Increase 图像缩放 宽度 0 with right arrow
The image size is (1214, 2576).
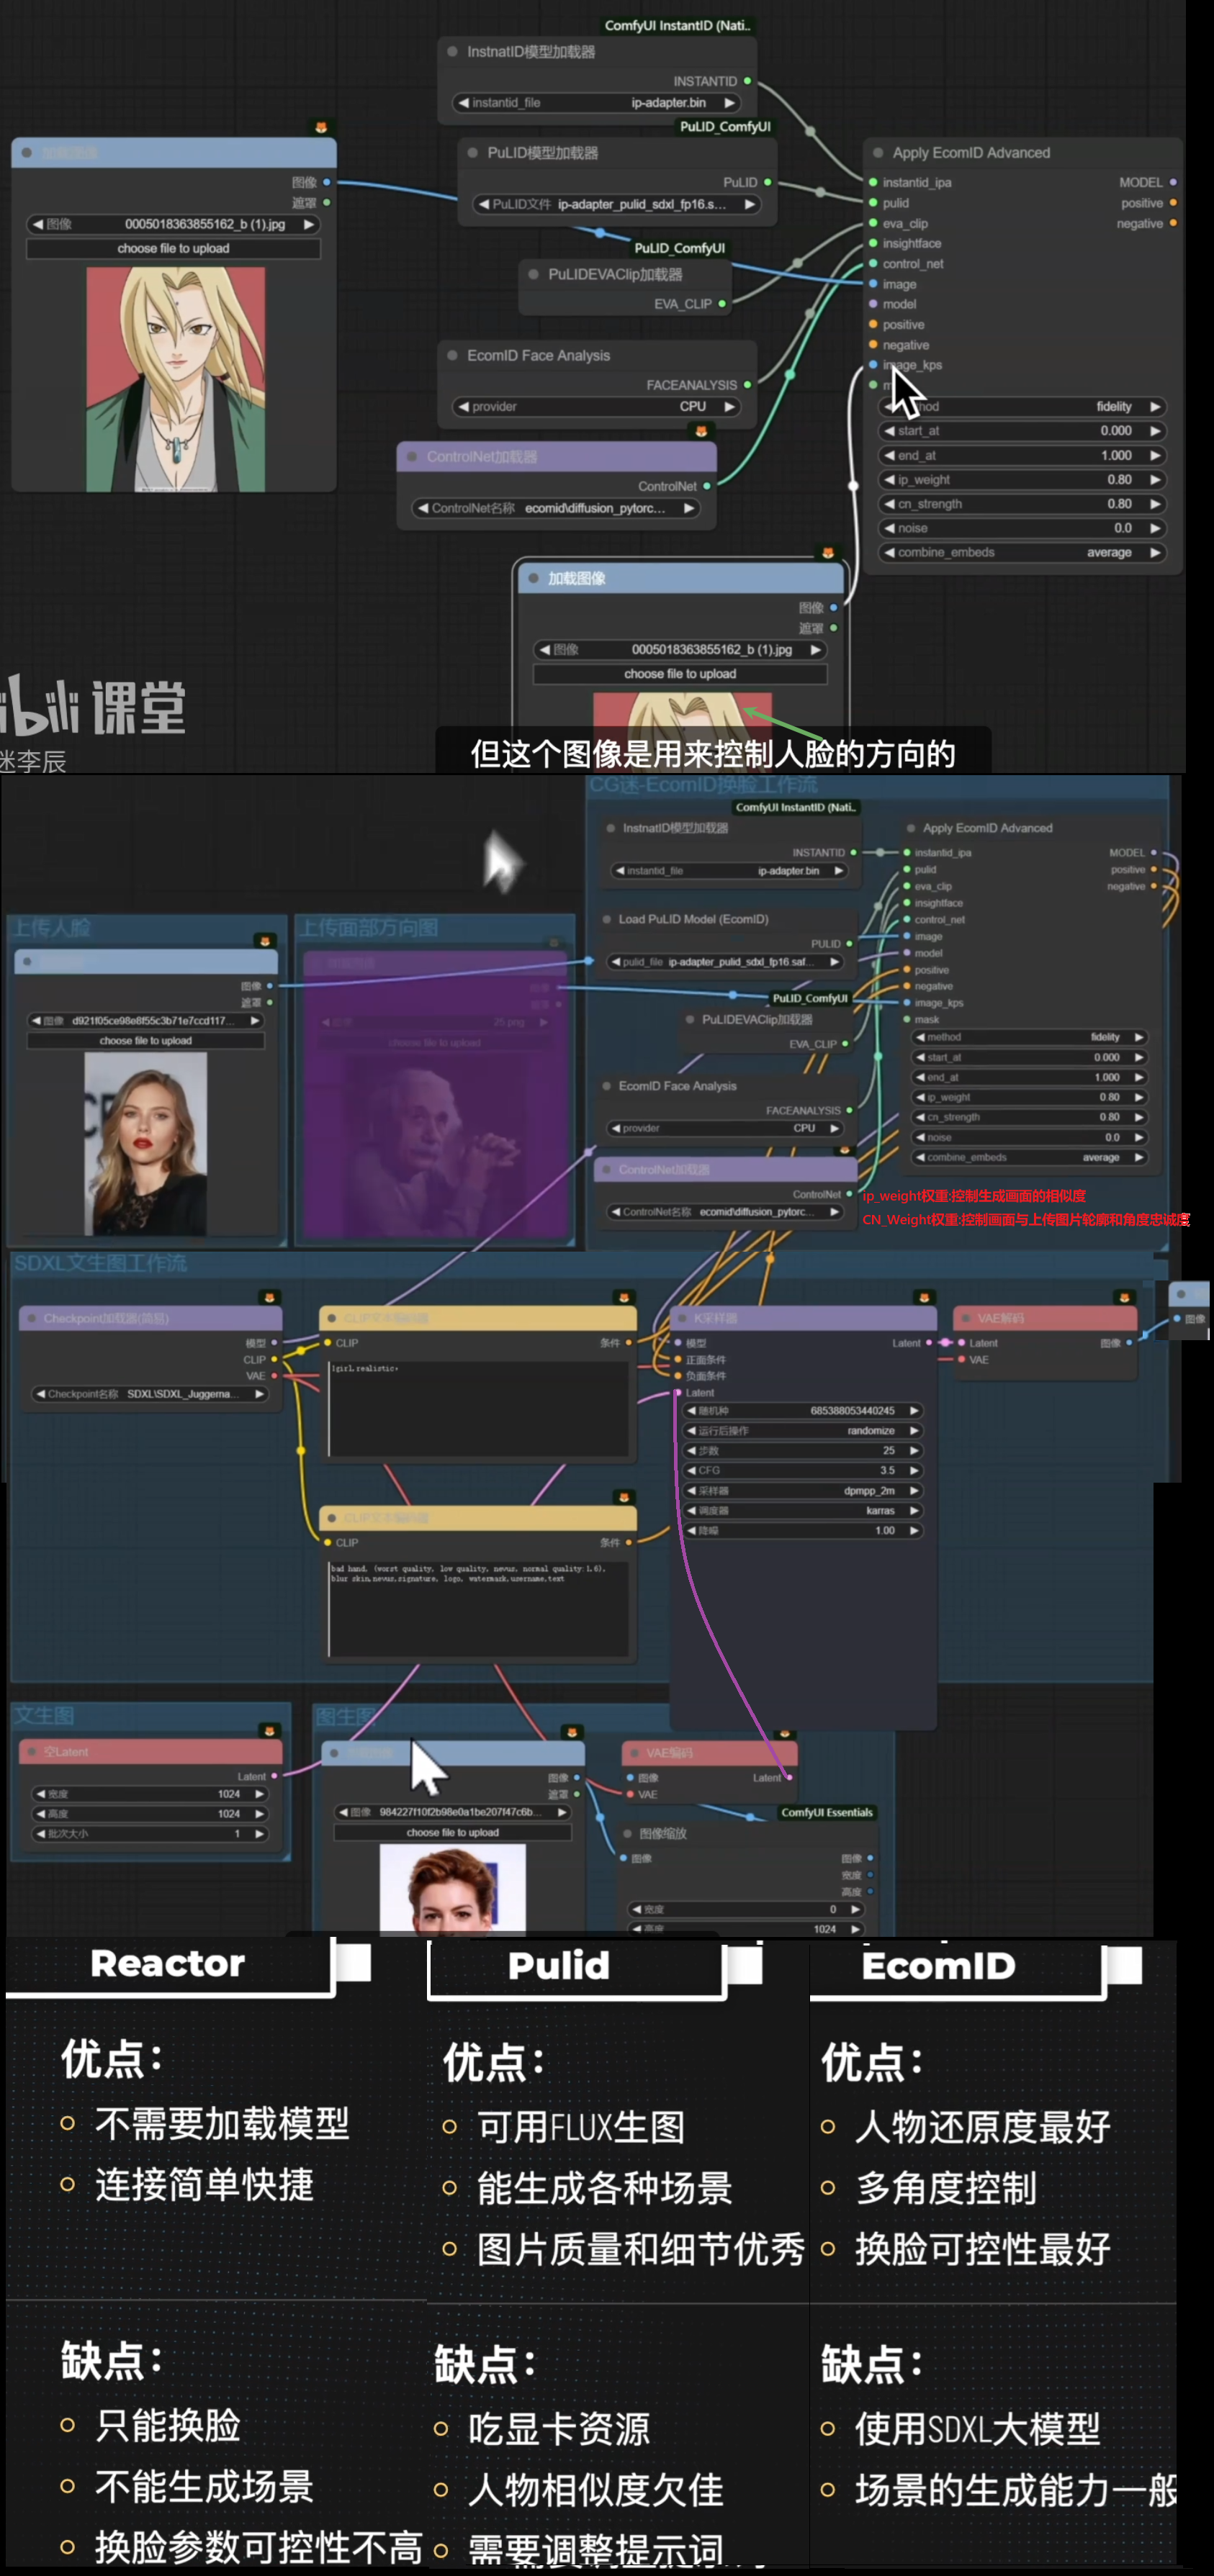856,1909
